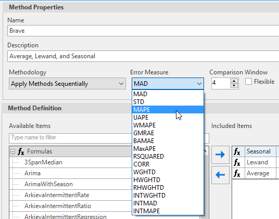Screen dimensions: 279x219
Task: Pick WMAPE error measure option
Action: tap(168, 125)
